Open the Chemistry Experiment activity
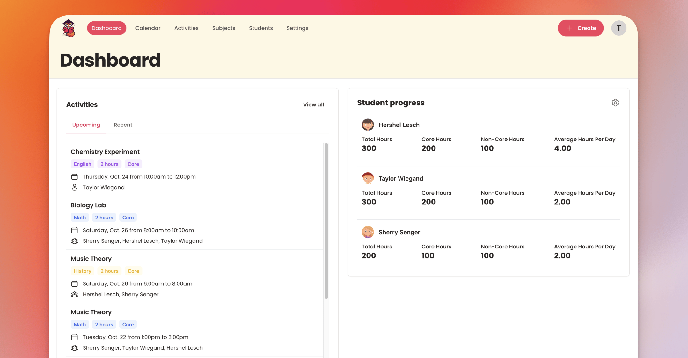 (105, 152)
